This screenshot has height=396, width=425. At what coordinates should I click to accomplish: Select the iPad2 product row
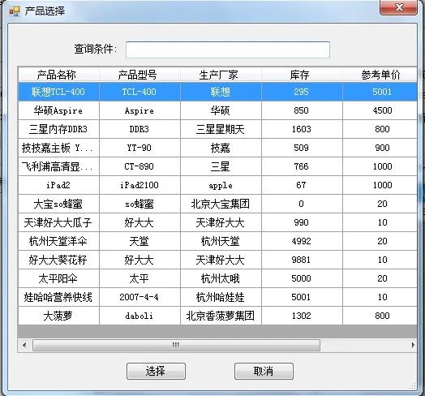click(217, 185)
